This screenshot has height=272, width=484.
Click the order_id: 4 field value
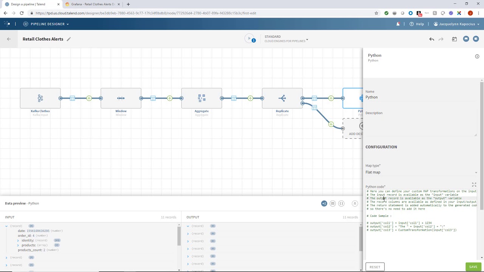(x=33, y=236)
